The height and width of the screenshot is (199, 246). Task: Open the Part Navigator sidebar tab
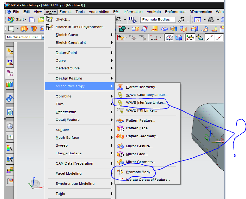point(10,73)
